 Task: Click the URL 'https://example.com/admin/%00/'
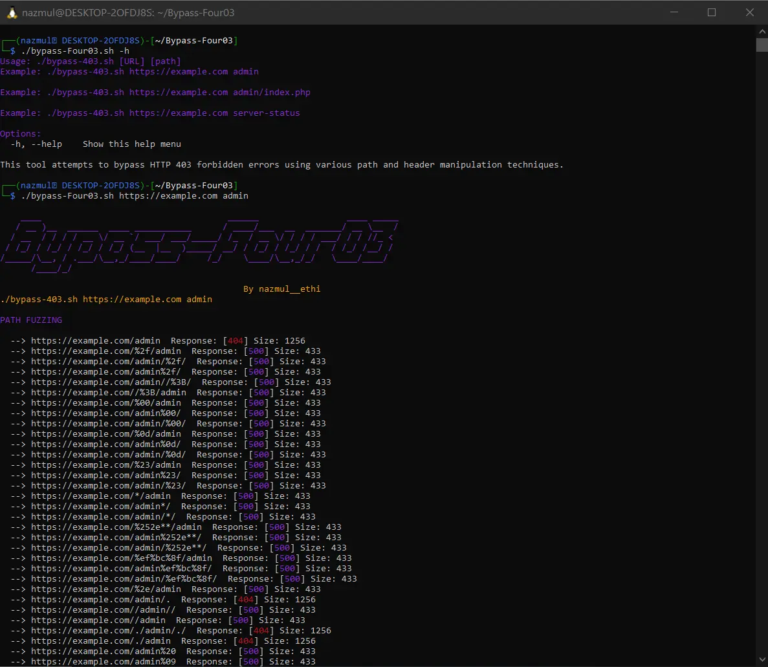108,424
